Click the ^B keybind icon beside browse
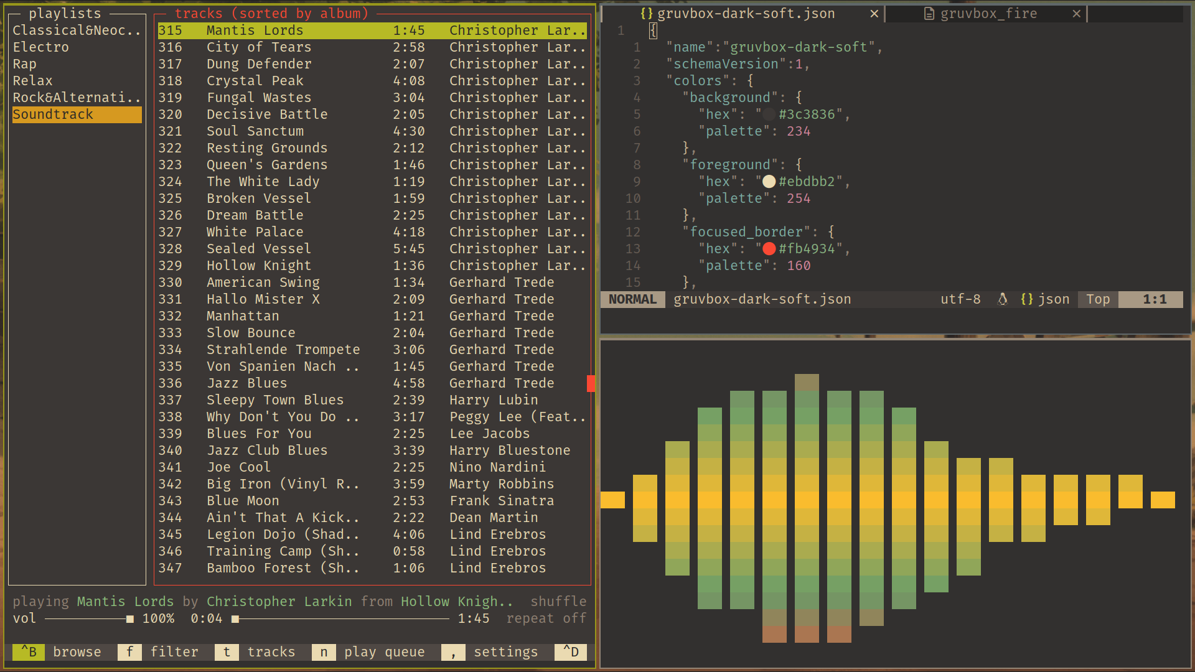This screenshot has width=1195, height=672. pyautogui.click(x=28, y=652)
